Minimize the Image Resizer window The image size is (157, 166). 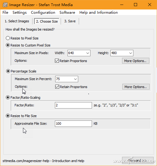[122, 5]
